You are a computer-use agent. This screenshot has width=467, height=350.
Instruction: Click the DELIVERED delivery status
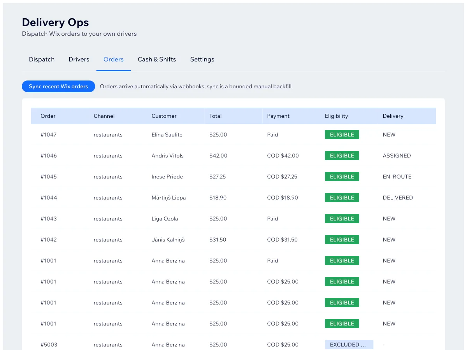(x=398, y=198)
